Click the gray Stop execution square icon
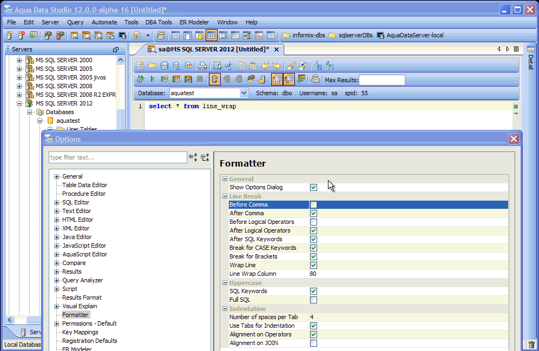 [x=200, y=80]
